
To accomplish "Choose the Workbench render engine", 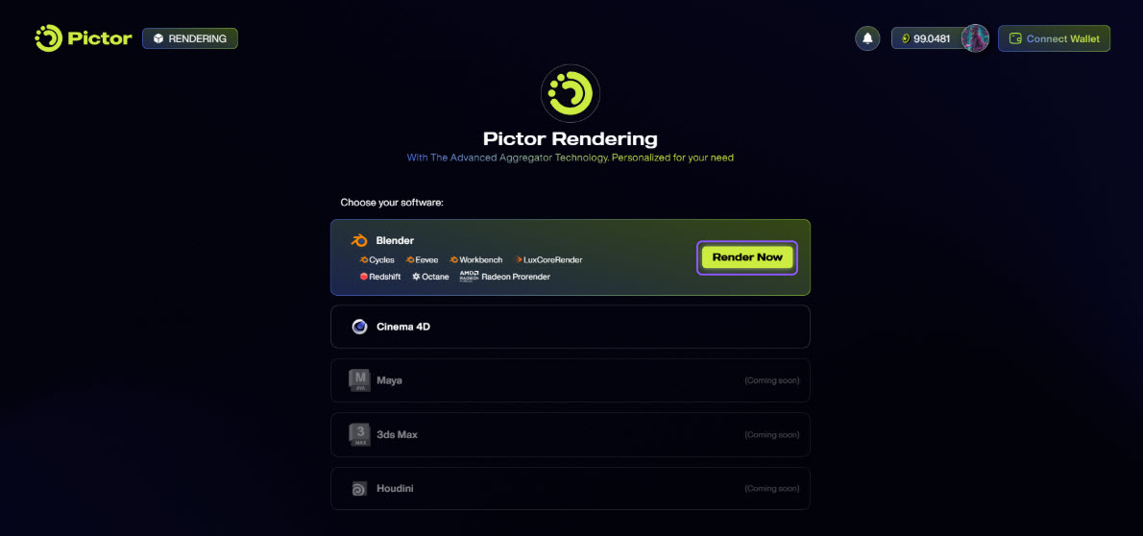I will (476, 259).
